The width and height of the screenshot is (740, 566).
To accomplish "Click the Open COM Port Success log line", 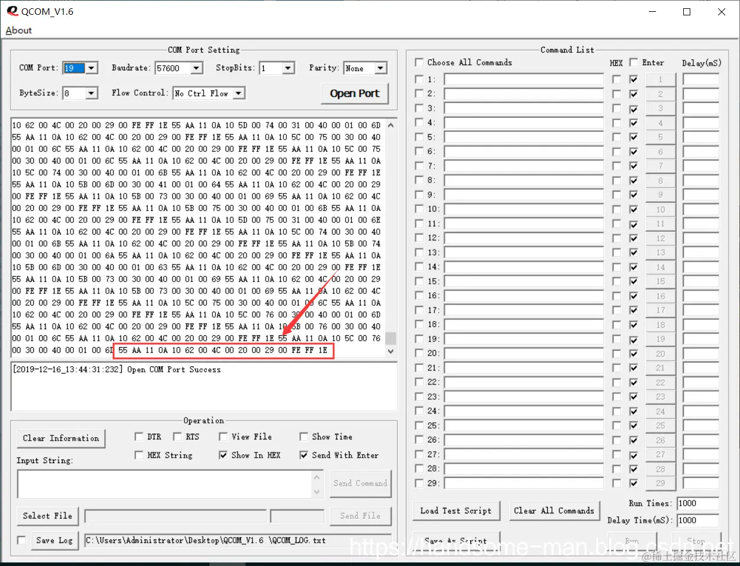I will click(x=117, y=370).
